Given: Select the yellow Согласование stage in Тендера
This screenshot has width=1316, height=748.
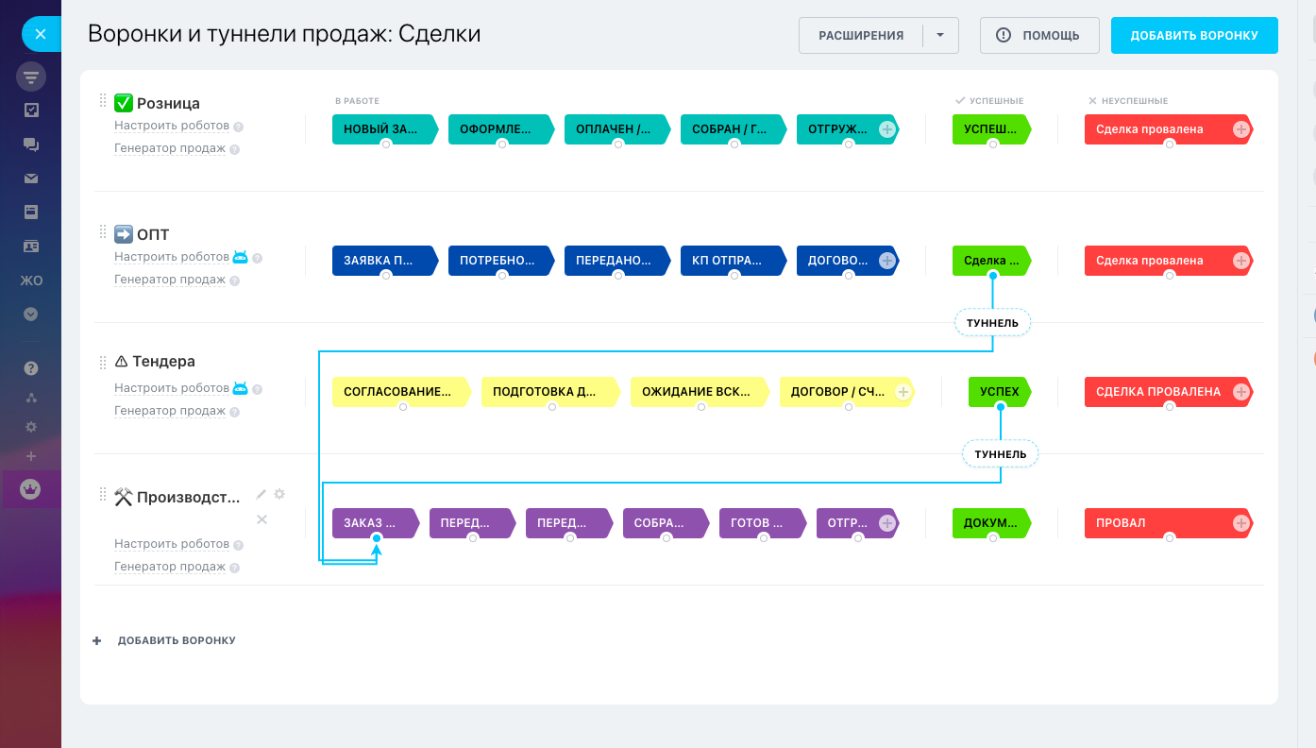Looking at the screenshot, I should (x=396, y=392).
